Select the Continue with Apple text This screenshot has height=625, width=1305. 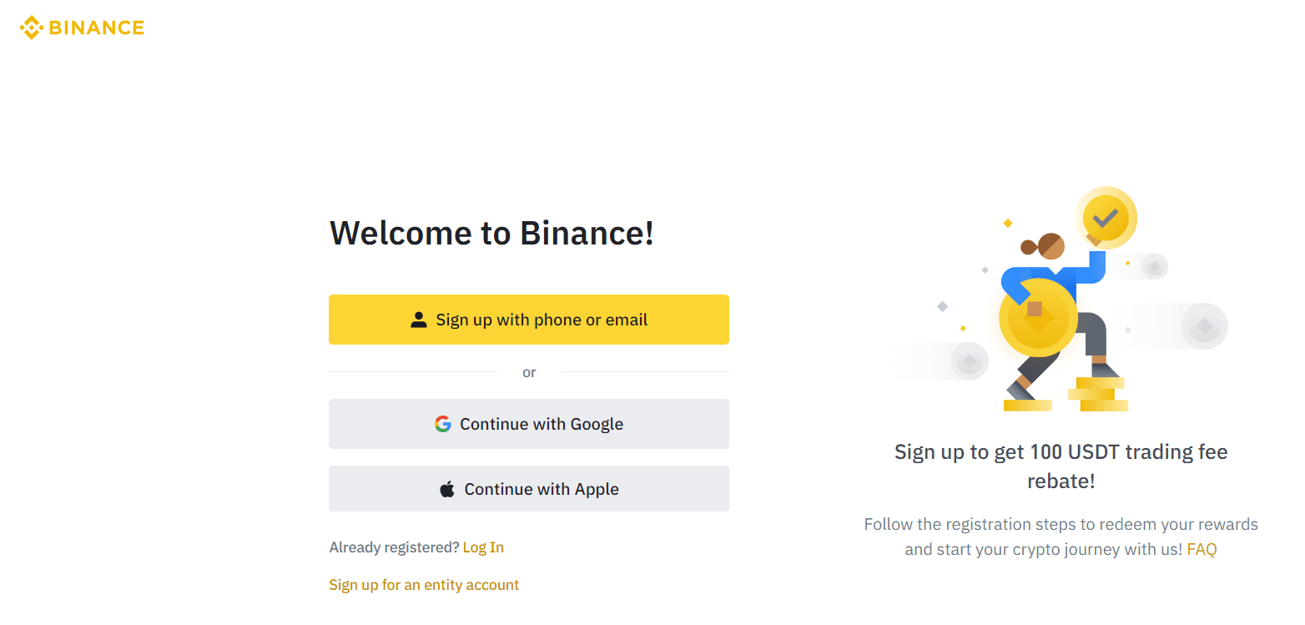point(542,489)
